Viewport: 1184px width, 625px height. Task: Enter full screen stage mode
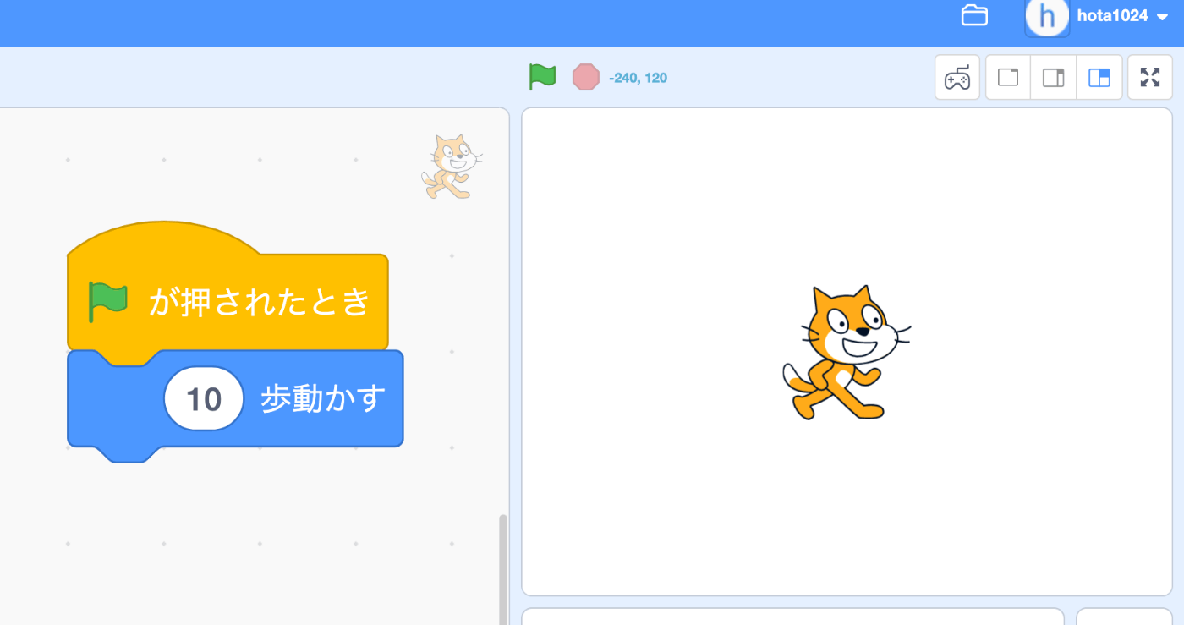(x=1150, y=78)
